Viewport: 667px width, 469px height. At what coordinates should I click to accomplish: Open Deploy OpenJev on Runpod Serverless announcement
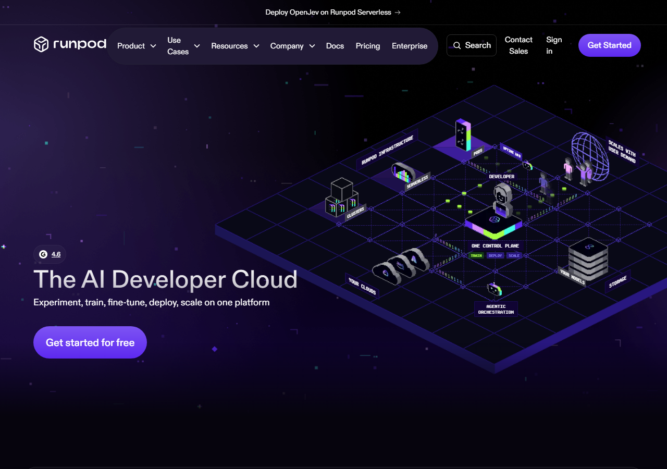coord(333,12)
